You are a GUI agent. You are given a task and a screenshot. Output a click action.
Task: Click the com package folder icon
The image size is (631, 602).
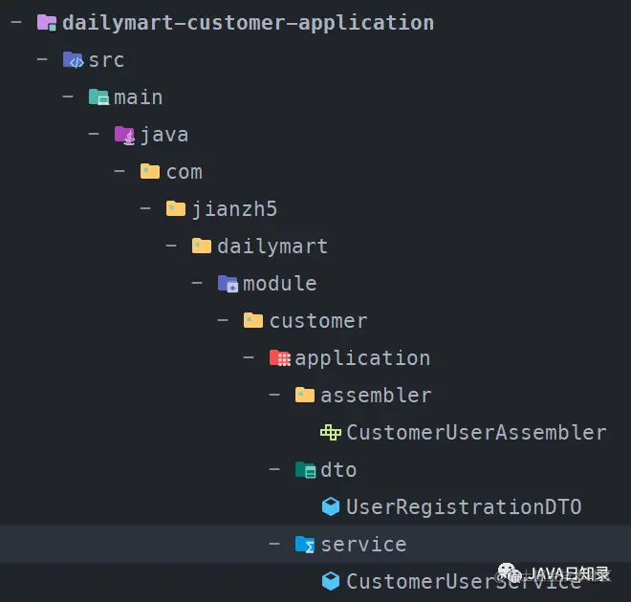(150, 172)
